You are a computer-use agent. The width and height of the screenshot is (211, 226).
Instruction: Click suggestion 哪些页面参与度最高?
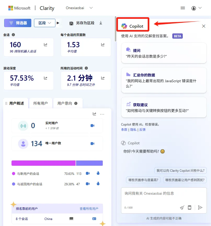pos(143,180)
